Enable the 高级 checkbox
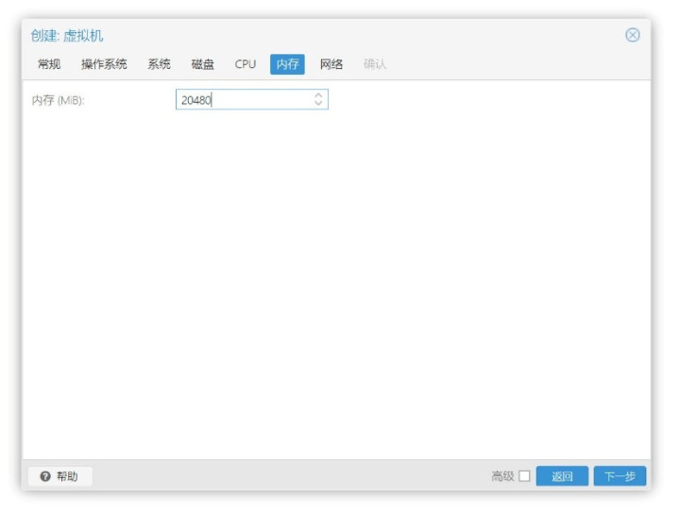The image size is (680, 515). pos(524,476)
